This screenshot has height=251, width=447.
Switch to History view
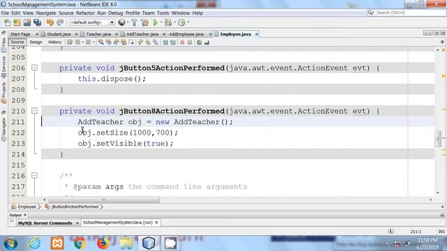[x=54, y=42]
